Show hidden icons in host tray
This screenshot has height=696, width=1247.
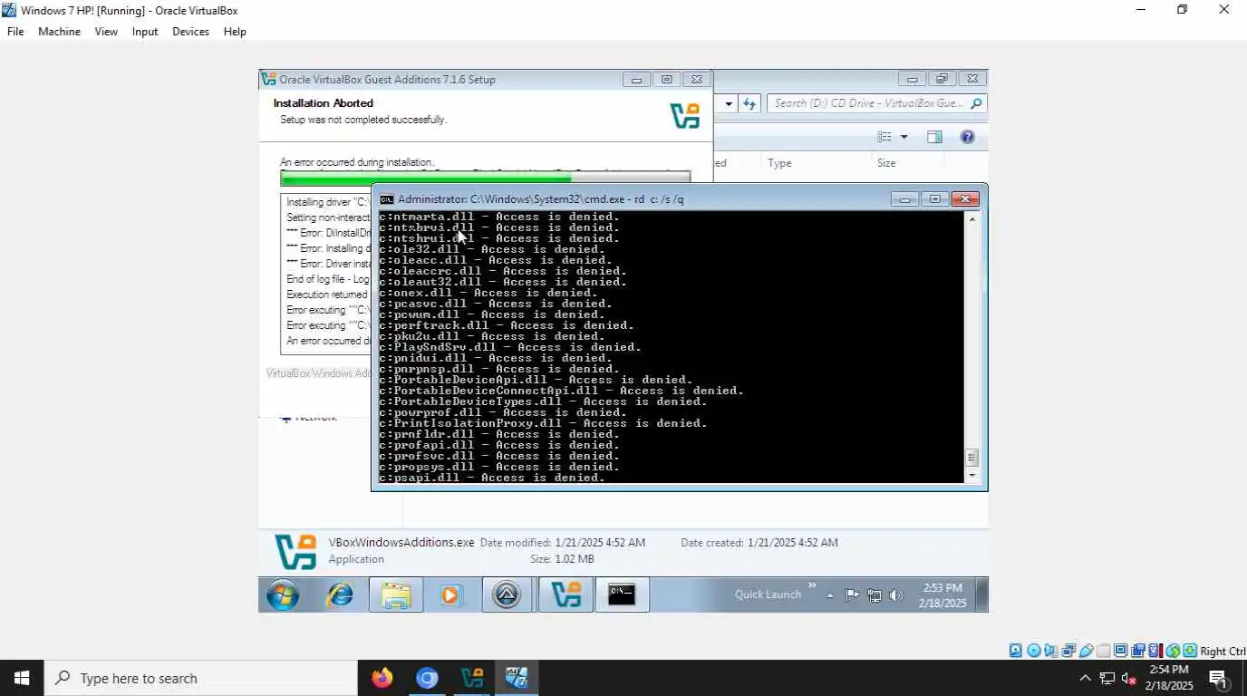1085,678
